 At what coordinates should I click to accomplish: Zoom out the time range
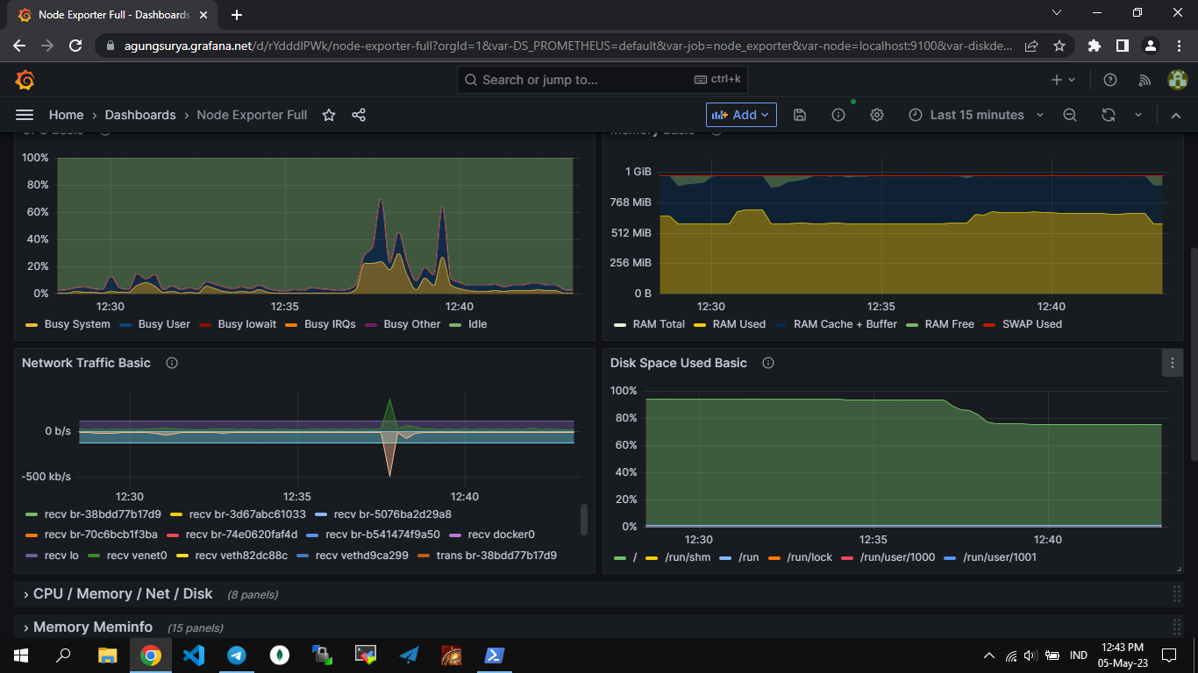pyautogui.click(x=1070, y=115)
